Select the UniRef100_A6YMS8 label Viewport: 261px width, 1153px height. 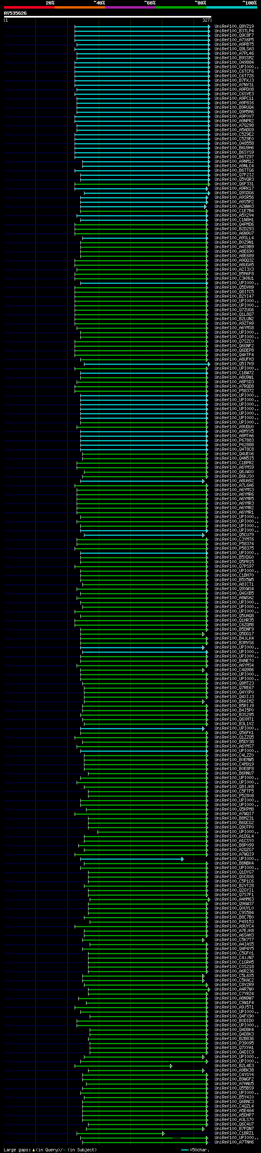234,328
